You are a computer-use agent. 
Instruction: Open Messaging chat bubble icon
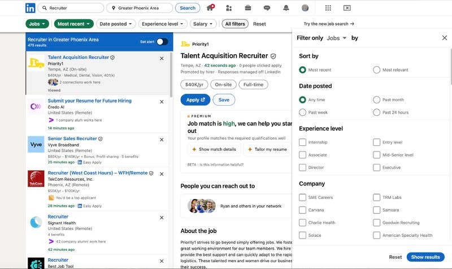pyautogui.click(x=267, y=8)
